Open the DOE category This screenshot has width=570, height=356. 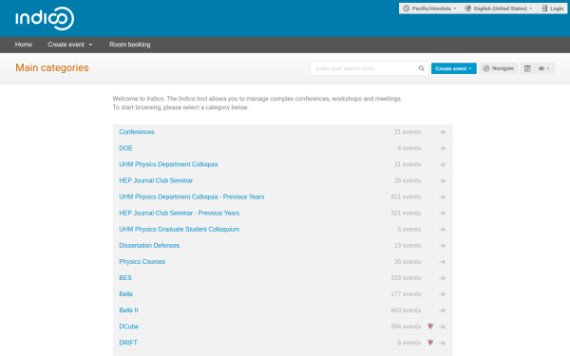pos(125,148)
